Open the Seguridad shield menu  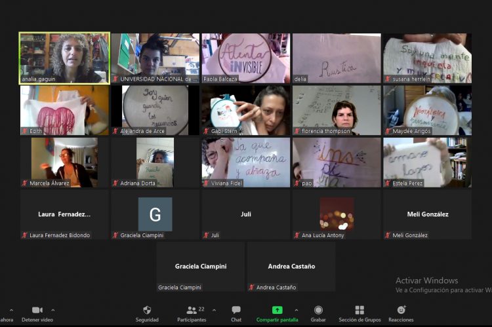pos(147,310)
